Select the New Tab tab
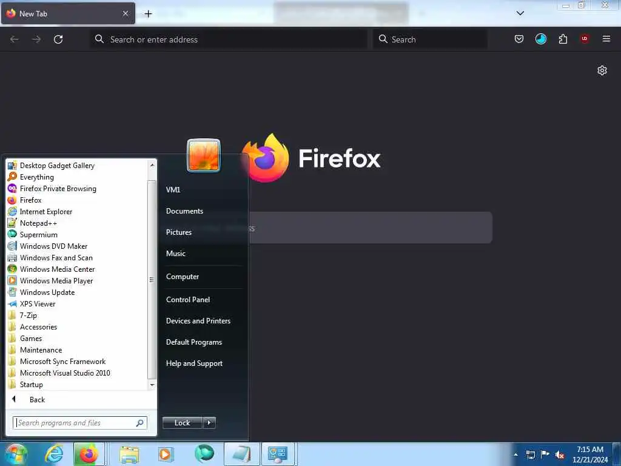 (x=68, y=13)
